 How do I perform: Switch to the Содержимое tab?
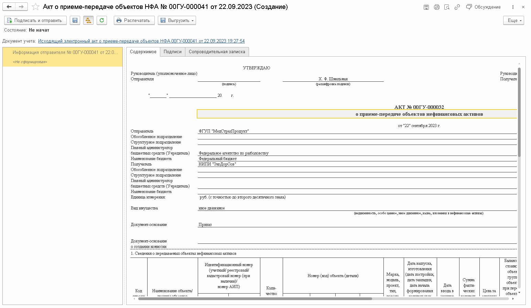143,52
